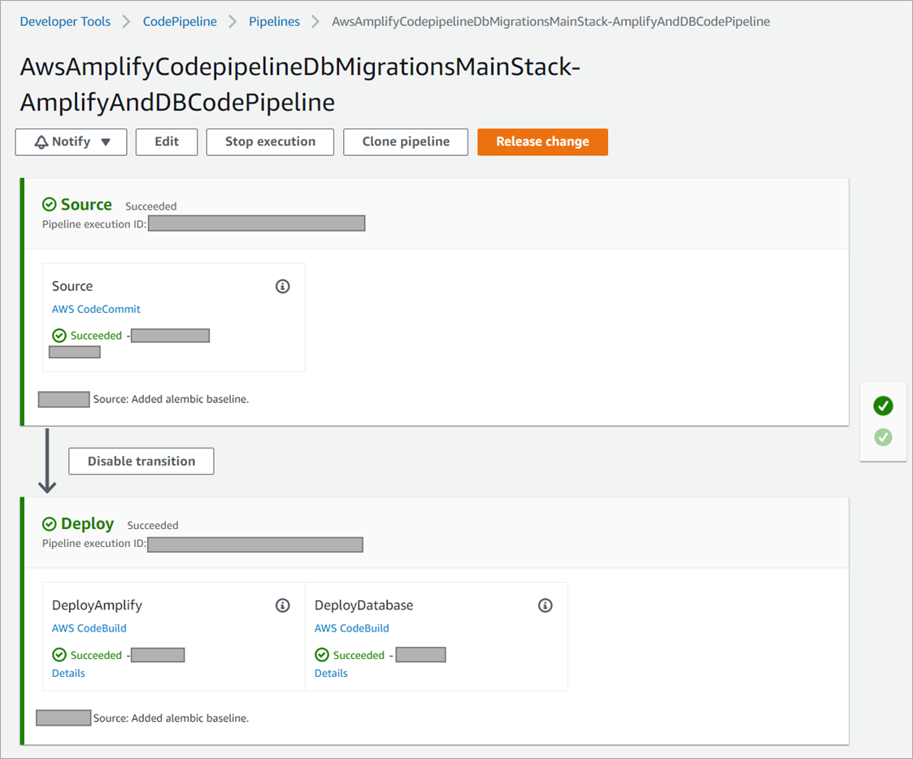Open the Pipelines breadcrumb link
The height and width of the screenshot is (759, 913).
pyautogui.click(x=274, y=22)
